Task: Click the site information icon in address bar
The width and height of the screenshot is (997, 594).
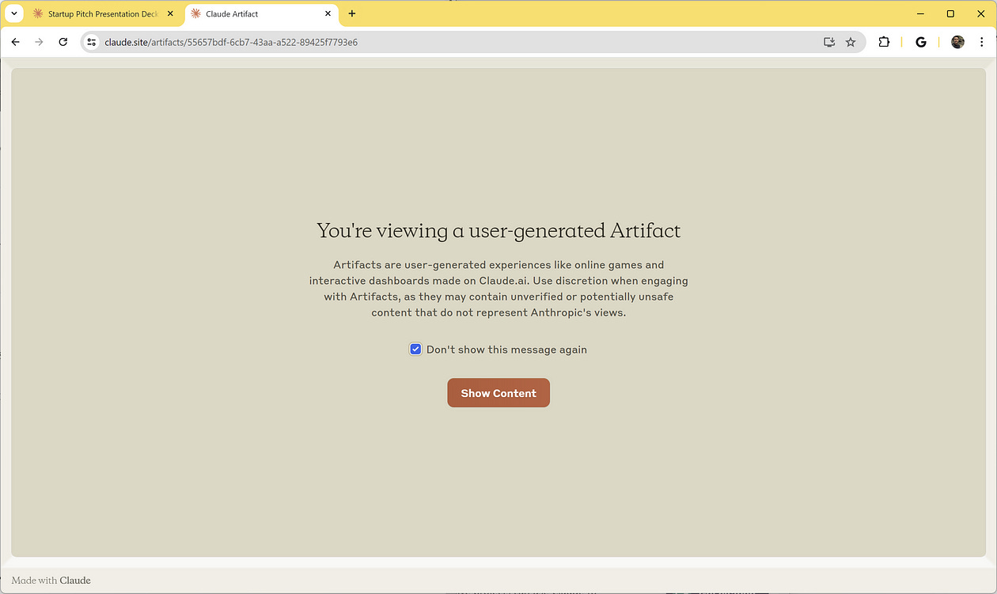Action: [92, 42]
